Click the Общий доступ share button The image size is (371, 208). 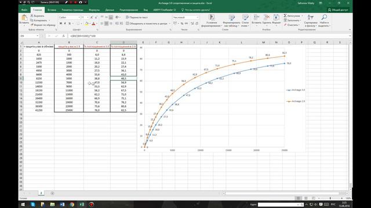338,10
